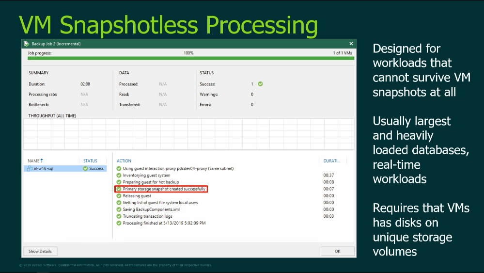Click the Show Details button

pyautogui.click(x=40, y=251)
